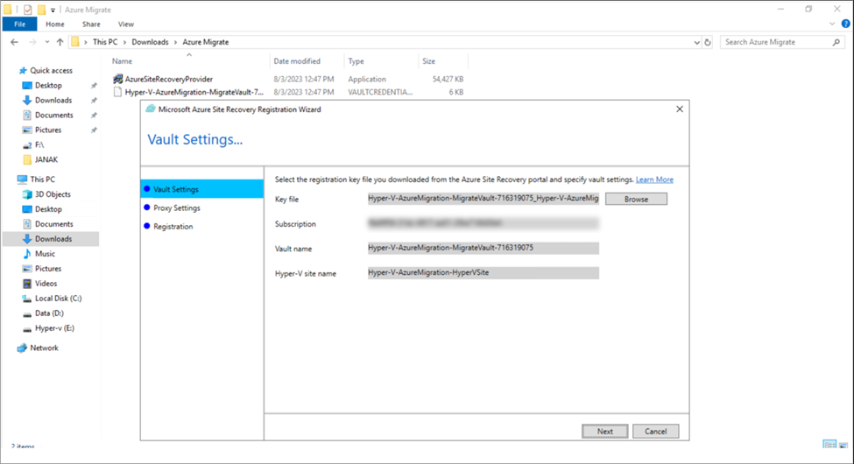Close the Registration Wizard dialog

679,109
